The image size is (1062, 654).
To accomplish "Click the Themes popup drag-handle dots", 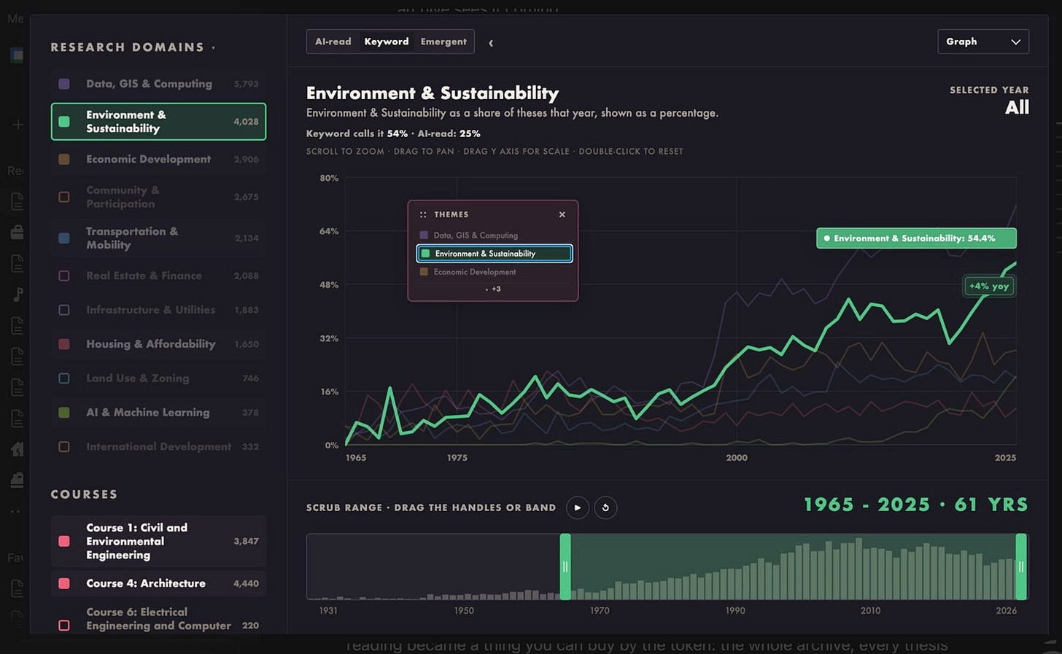I will [423, 214].
